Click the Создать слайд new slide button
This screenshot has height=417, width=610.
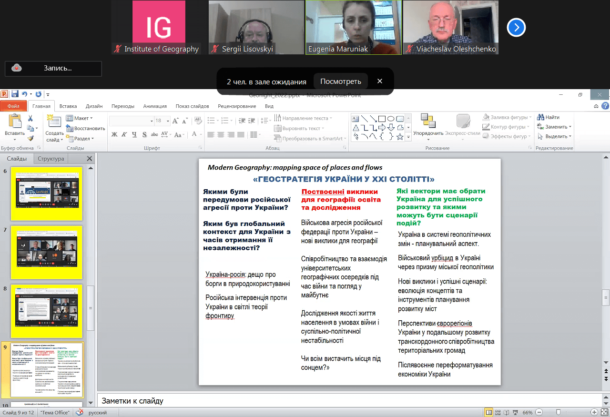[55, 129]
